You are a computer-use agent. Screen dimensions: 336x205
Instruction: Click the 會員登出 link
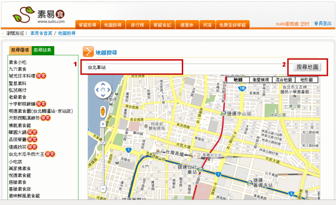[323, 23]
